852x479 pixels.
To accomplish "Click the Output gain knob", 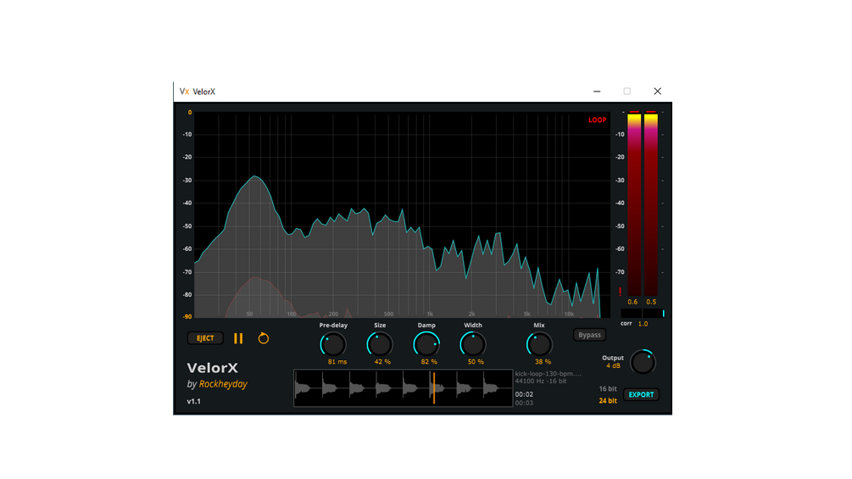I will pyautogui.click(x=643, y=362).
